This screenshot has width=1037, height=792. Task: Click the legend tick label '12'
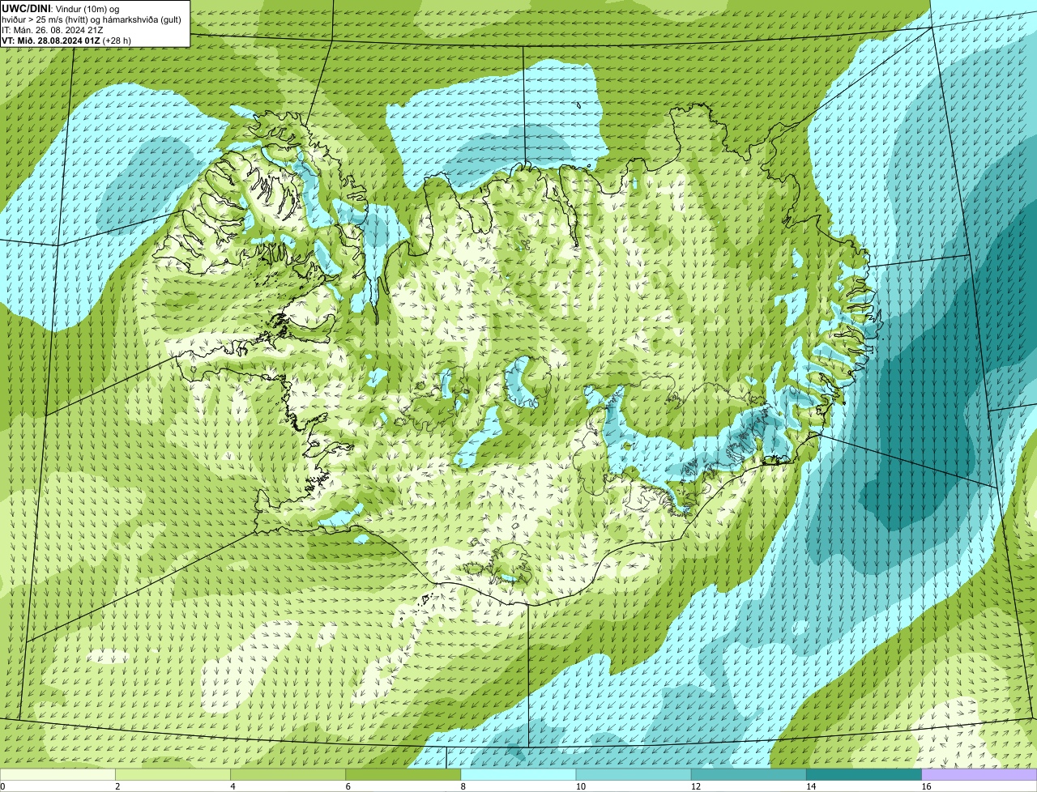[695, 786]
